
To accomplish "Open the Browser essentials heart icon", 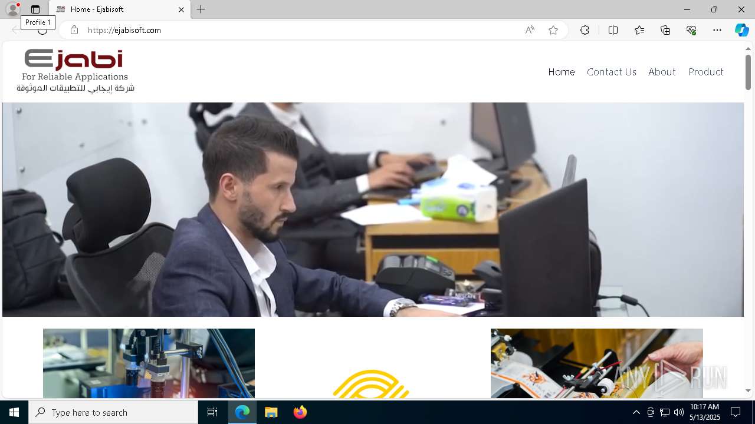I will [691, 30].
